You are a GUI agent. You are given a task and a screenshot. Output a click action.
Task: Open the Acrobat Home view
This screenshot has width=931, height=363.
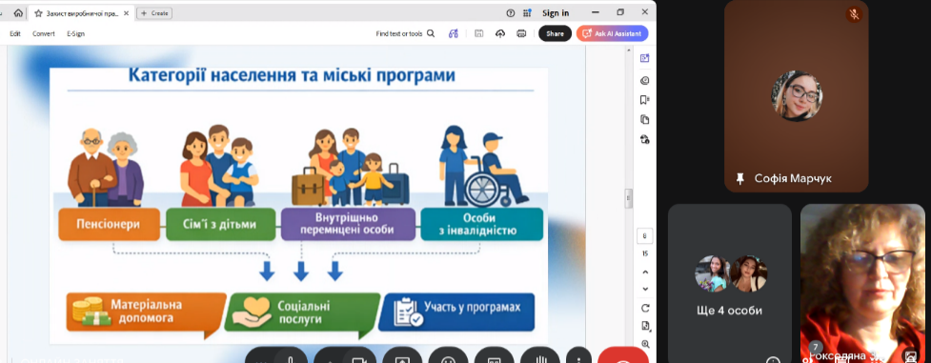(x=18, y=13)
